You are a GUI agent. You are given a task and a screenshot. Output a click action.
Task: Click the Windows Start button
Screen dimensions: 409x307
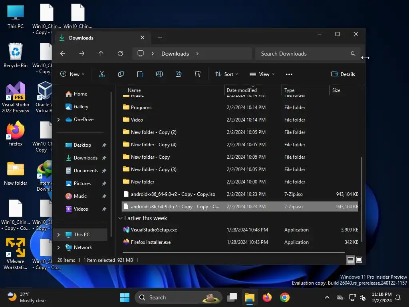click(125, 297)
